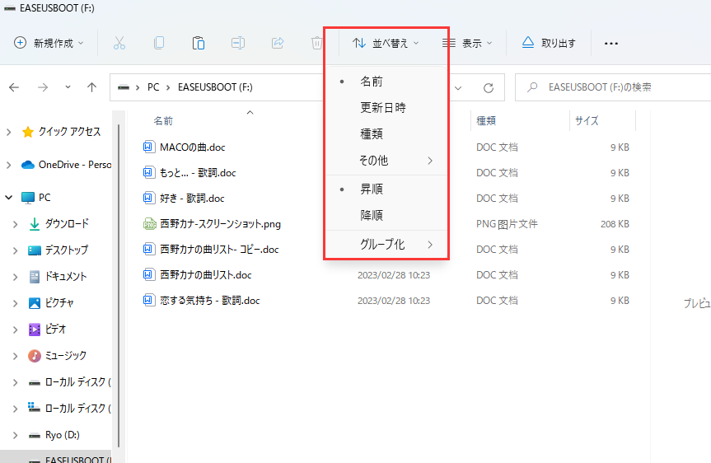Sort by the 種類 column header
This screenshot has height=463, width=711.
pyautogui.click(x=486, y=120)
